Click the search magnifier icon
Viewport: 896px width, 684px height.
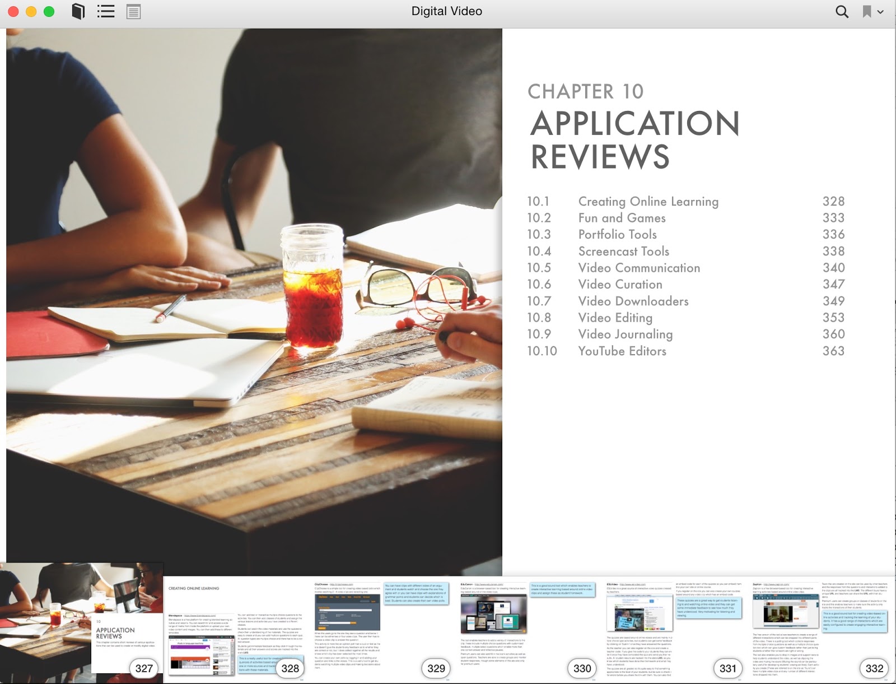[x=841, y=11]
